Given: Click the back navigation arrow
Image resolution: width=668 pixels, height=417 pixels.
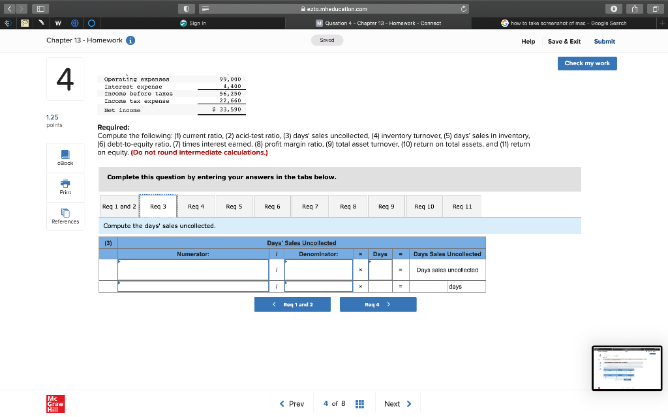Looking at the screenshot, I should tap(9, 8).
